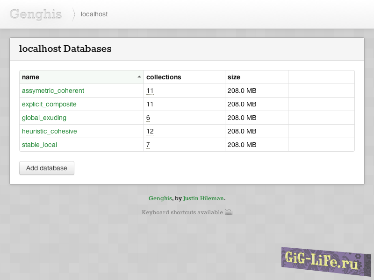
Task: Click collections count 6 for global_exuding
Action: tap(148, 118)
